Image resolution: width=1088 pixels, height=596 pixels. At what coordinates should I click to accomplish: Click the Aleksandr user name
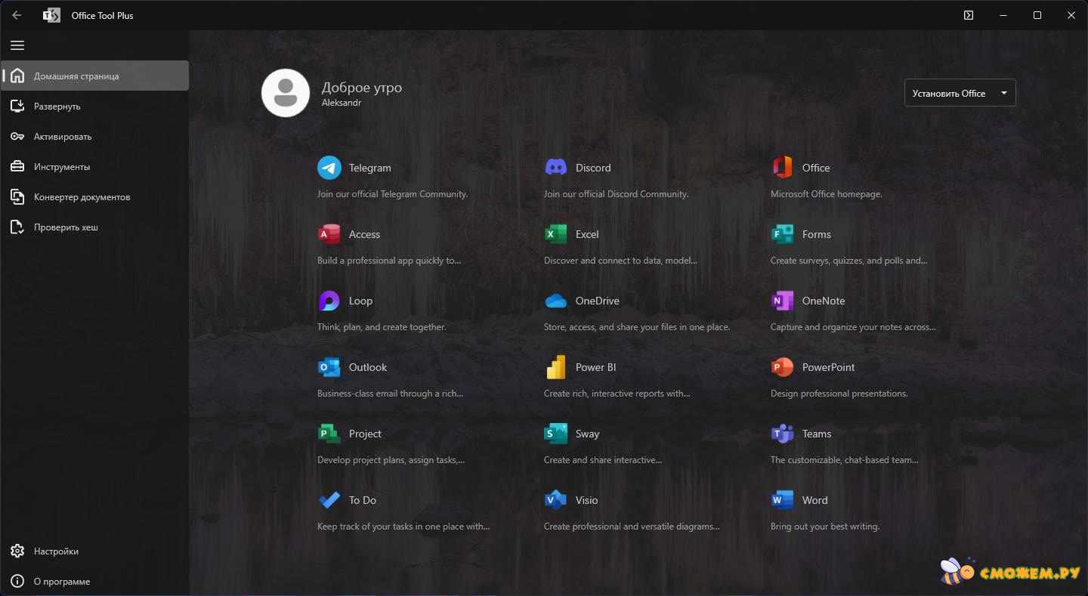pyautogui.click(x=342, y=103)
